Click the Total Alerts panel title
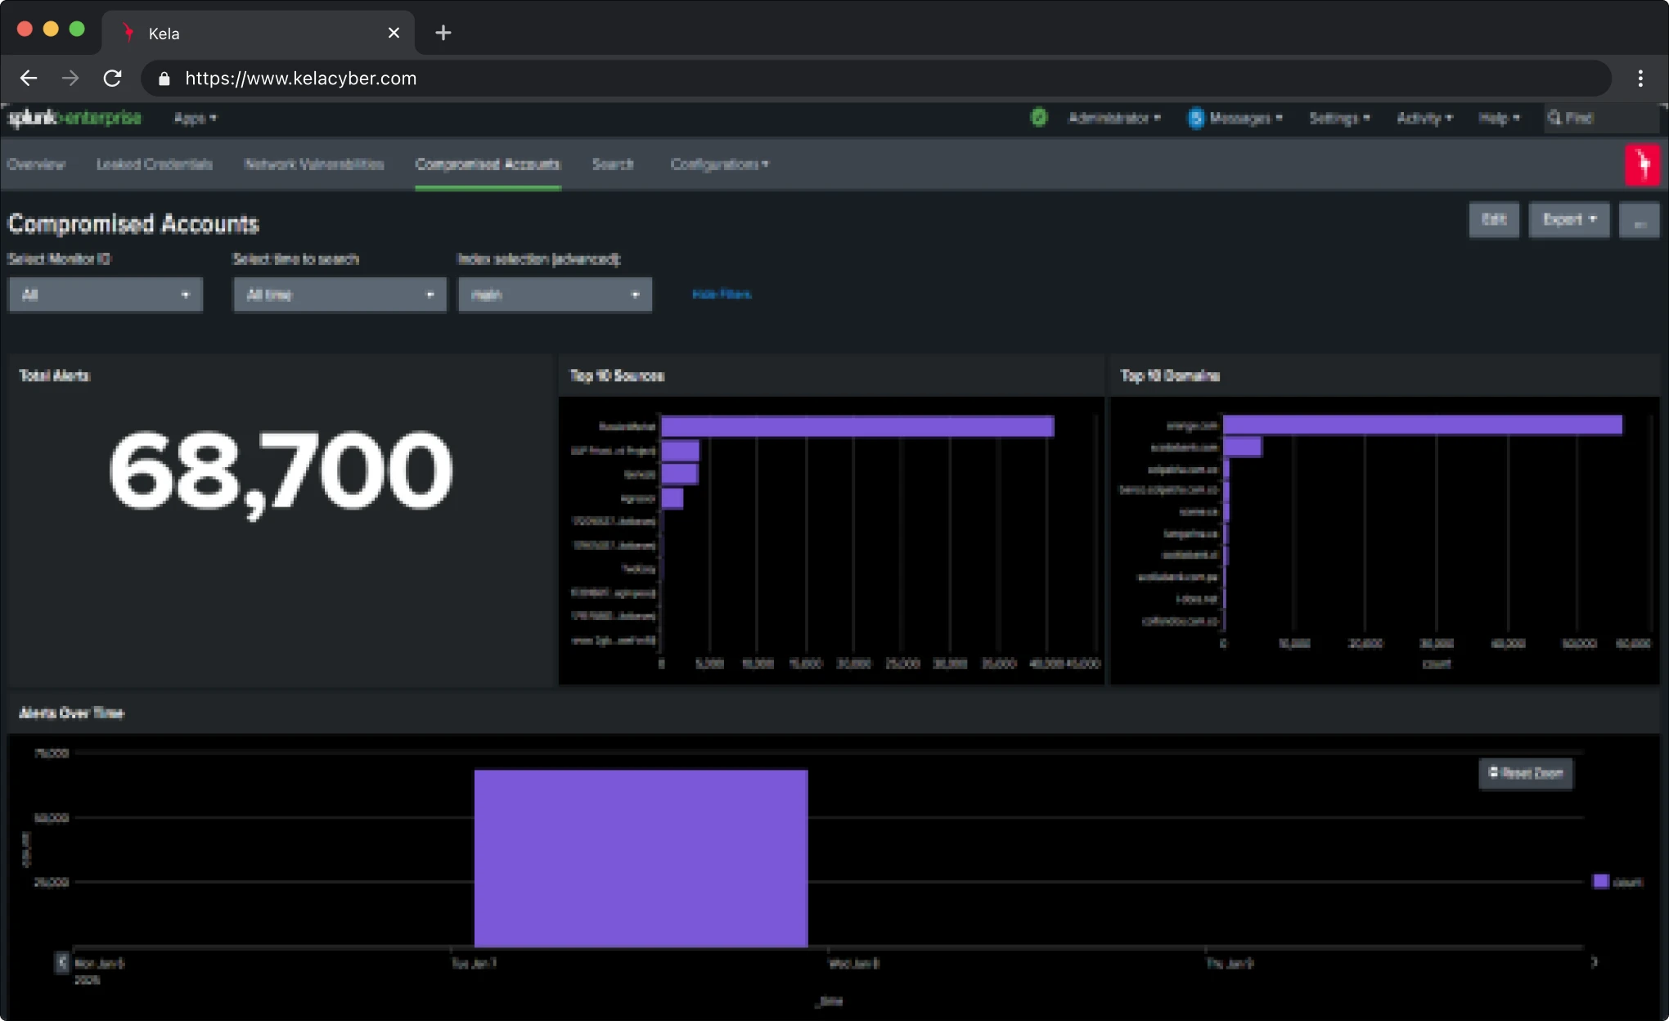This screenshot has height=1021, width=1669. point(55,376)
